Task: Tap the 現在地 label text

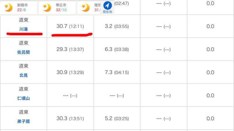Action: 107,12
